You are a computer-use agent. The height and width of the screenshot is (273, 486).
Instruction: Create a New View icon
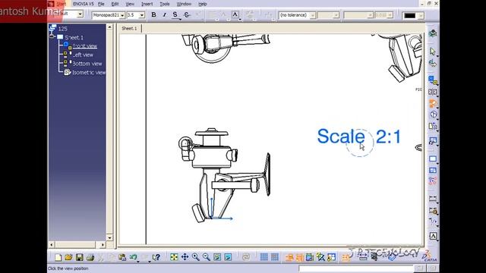(433, 170)
